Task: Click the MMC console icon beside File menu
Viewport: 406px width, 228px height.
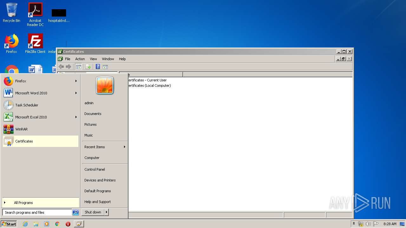Action: pyautogui.click(x=60, y=59)
